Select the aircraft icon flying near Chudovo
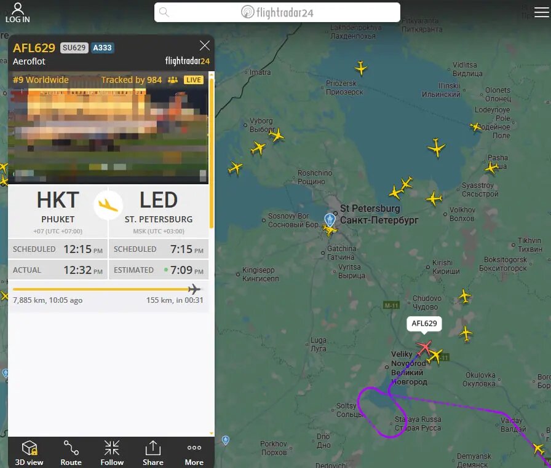The height and width of the screenshot is (468, 551). pos(466,296)
